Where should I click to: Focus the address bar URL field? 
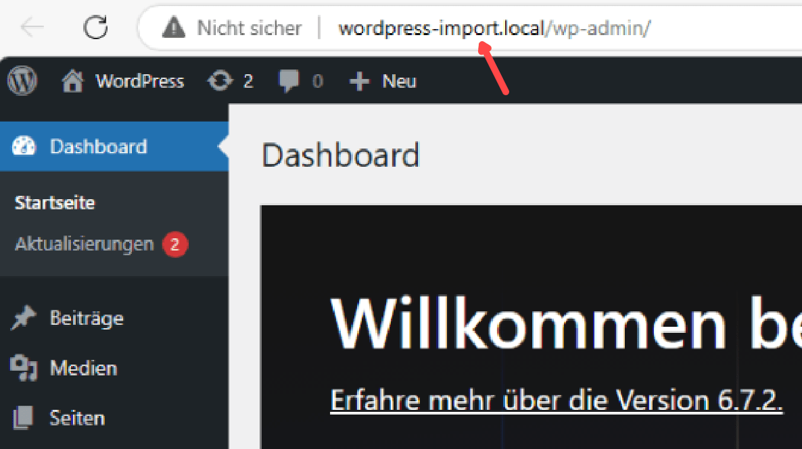pos(494,28)
